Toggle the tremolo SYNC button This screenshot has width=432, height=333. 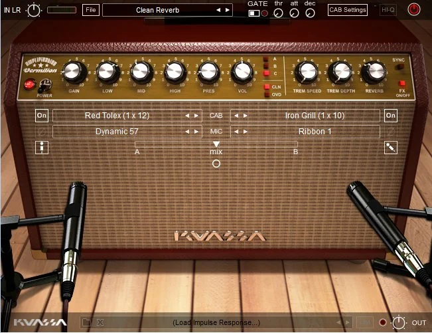coord(401,66)
